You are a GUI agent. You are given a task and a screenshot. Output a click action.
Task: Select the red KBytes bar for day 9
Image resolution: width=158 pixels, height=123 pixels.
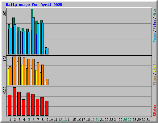[x=47, y=108]
